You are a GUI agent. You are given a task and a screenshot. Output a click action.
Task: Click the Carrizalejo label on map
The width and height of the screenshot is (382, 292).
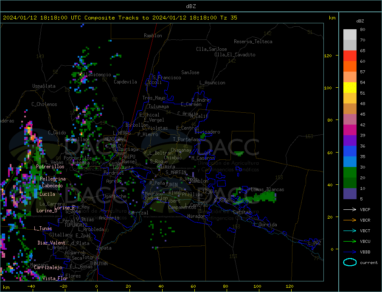[48, 267]
